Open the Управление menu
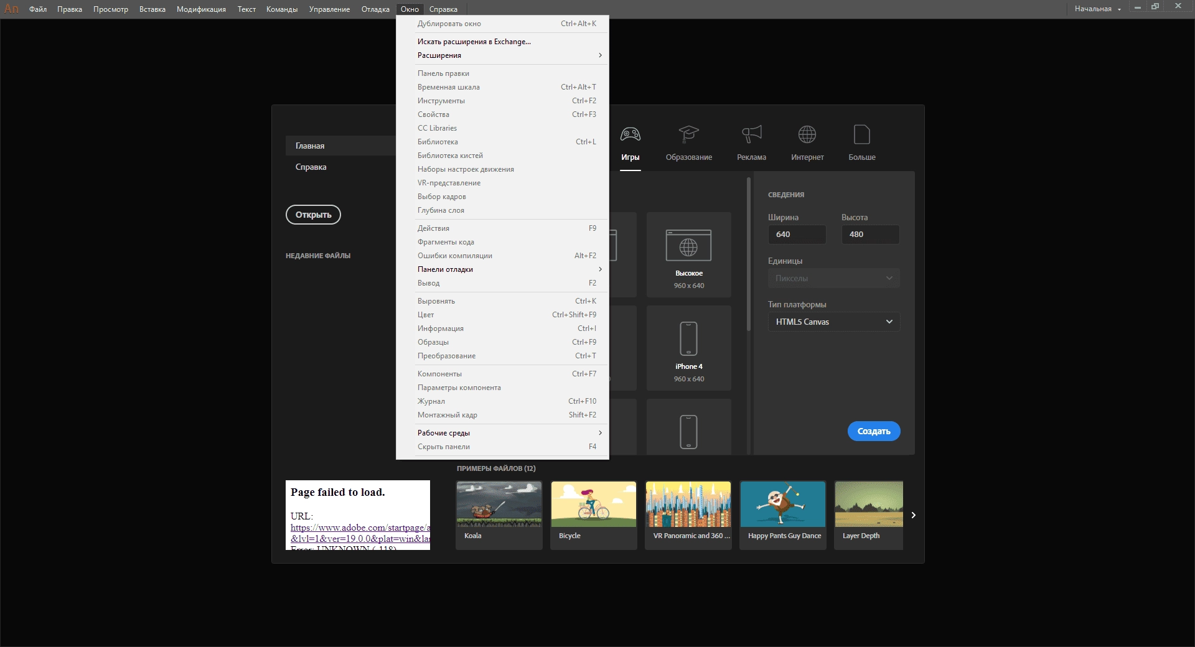 (x=329, y=9)
